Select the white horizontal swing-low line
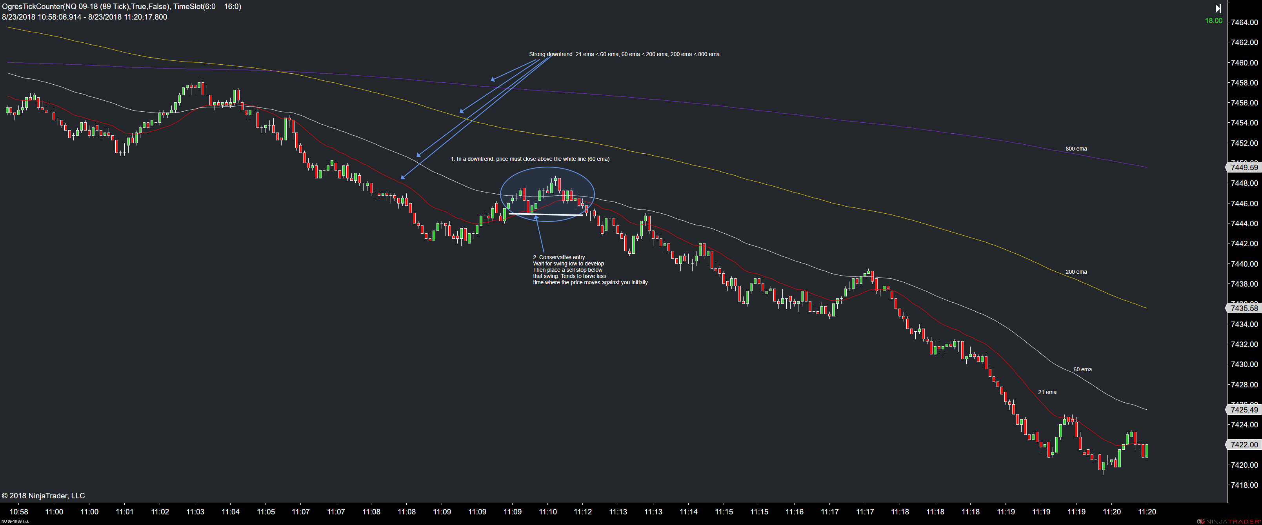The width and height of the screenshot is (1262, 525). coord(546,214)
